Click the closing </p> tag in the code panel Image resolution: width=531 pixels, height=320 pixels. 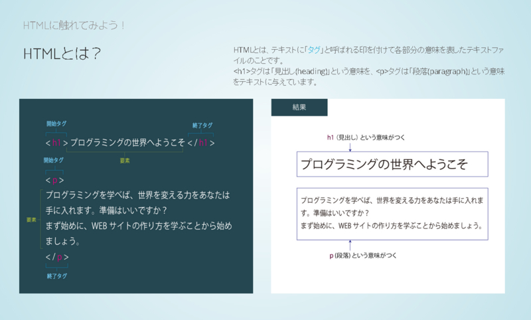(x=57, y=257)
